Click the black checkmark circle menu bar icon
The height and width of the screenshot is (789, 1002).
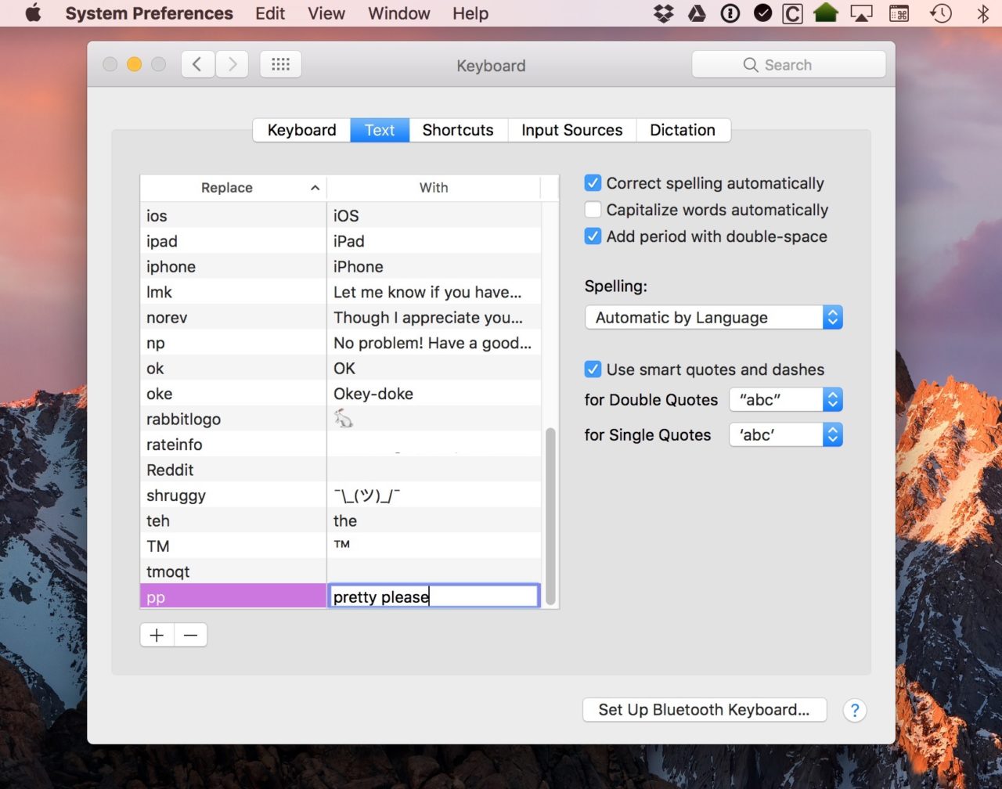point(762,13)
